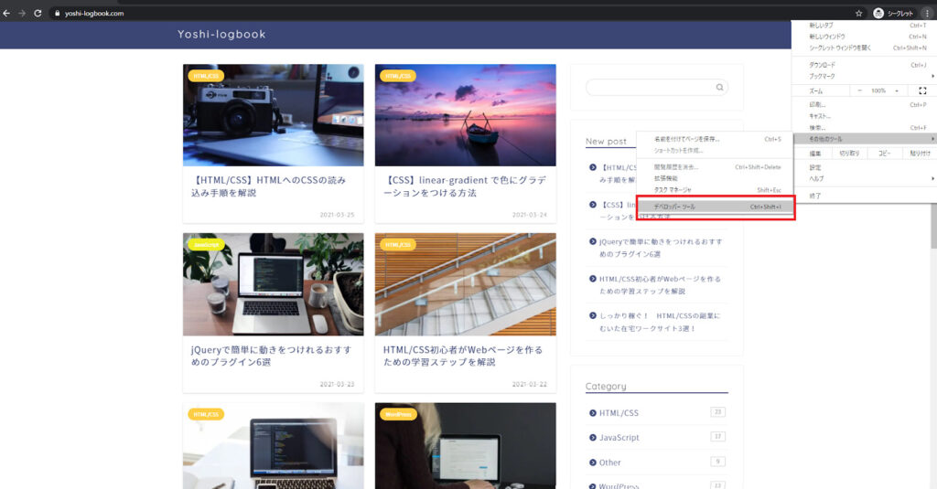Image resolution: width=937 pixels, height=489 pixels.
Task: Click the browser back arrow
Action: 7,14
